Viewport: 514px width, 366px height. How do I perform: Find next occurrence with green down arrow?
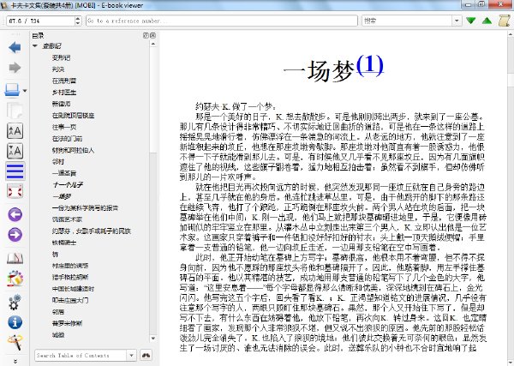(470, 21)
